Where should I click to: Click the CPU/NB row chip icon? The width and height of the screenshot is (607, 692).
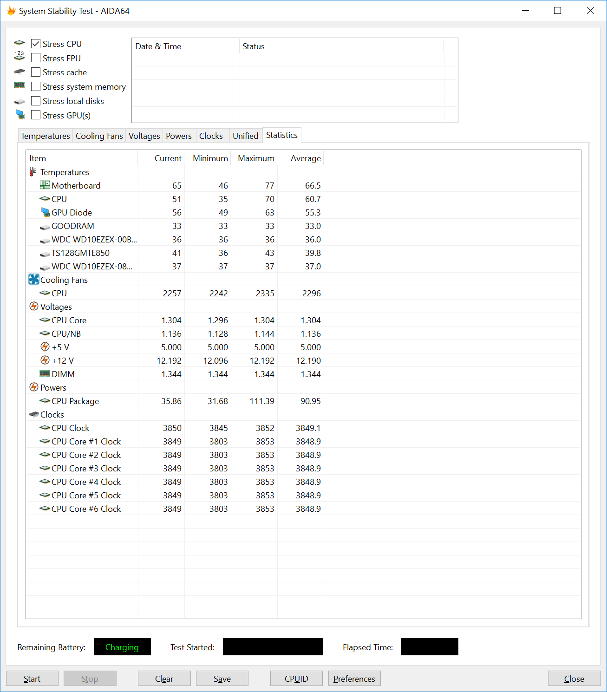click(45, 333)
